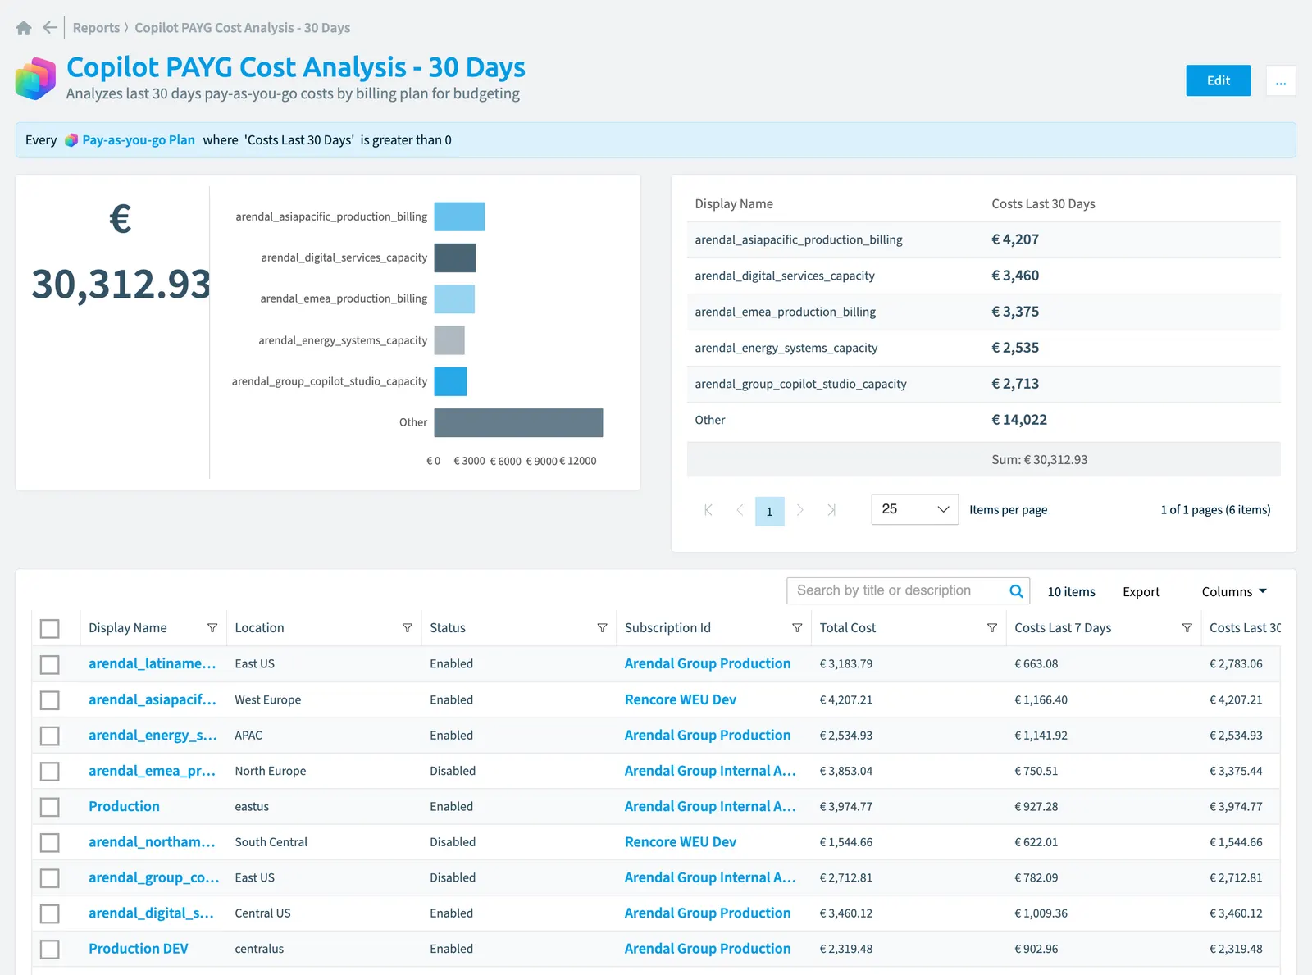Open filter on Subscription Id column
Viewport: 1312px width, 975px height.
pos(797,628)
